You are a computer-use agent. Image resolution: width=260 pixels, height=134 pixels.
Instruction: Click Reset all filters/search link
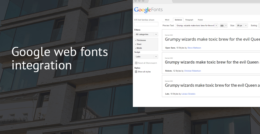(147, 63)
